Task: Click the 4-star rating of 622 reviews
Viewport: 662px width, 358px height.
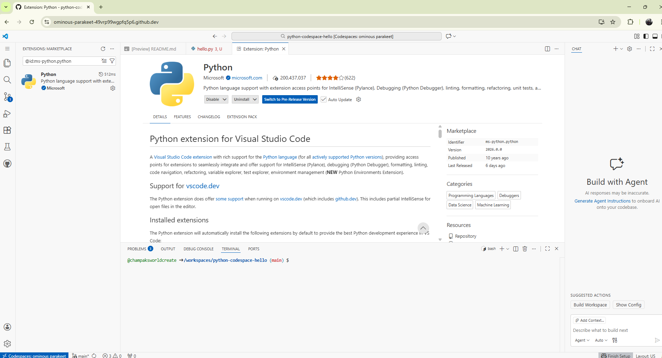Action: pos(336,78)
